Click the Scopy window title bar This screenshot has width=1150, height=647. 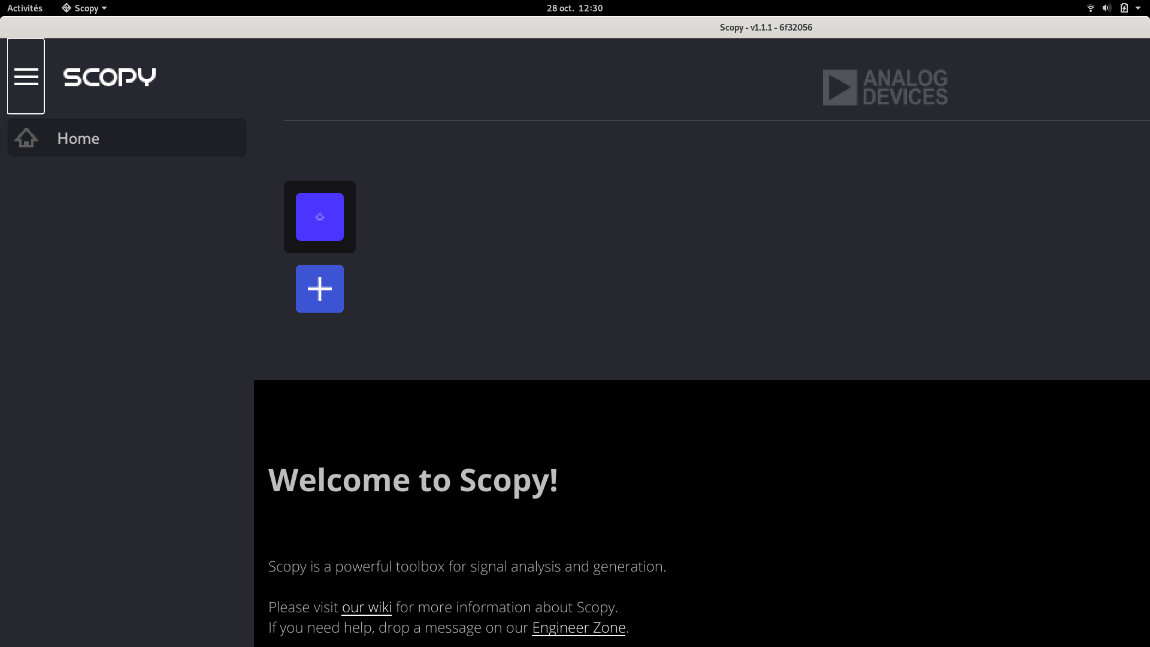pos(765,27)
